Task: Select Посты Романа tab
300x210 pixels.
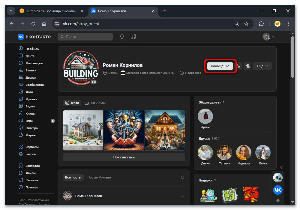Action: [99, 178]
